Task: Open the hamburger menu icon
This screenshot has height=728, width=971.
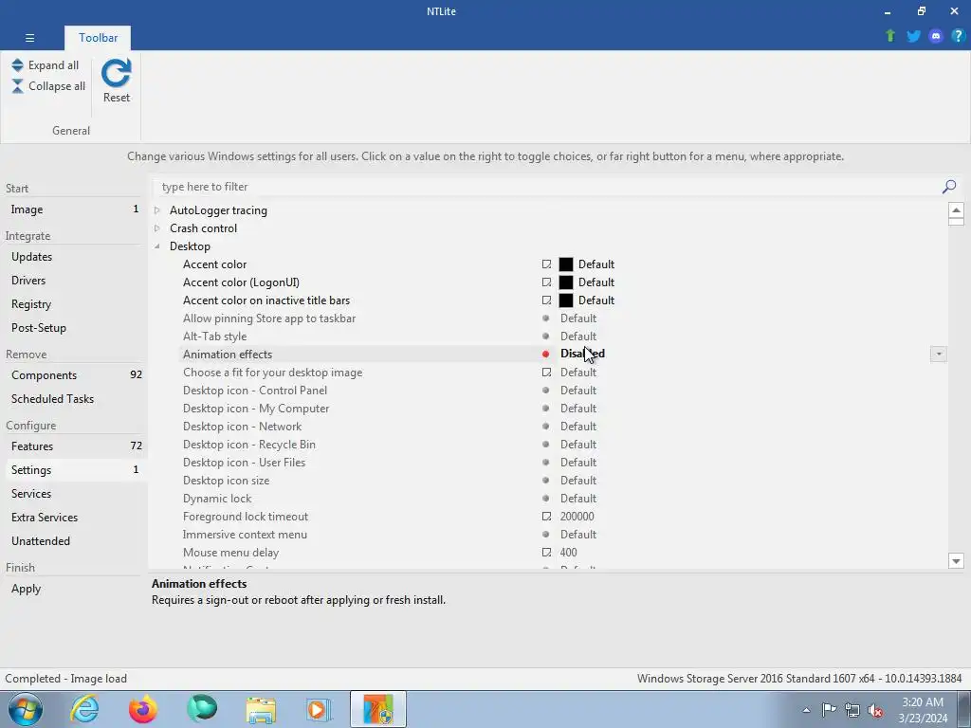Action: coord(29,38)
